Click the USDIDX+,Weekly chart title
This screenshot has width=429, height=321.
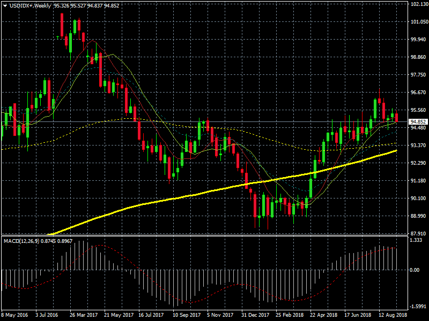(x=29, y=5)
